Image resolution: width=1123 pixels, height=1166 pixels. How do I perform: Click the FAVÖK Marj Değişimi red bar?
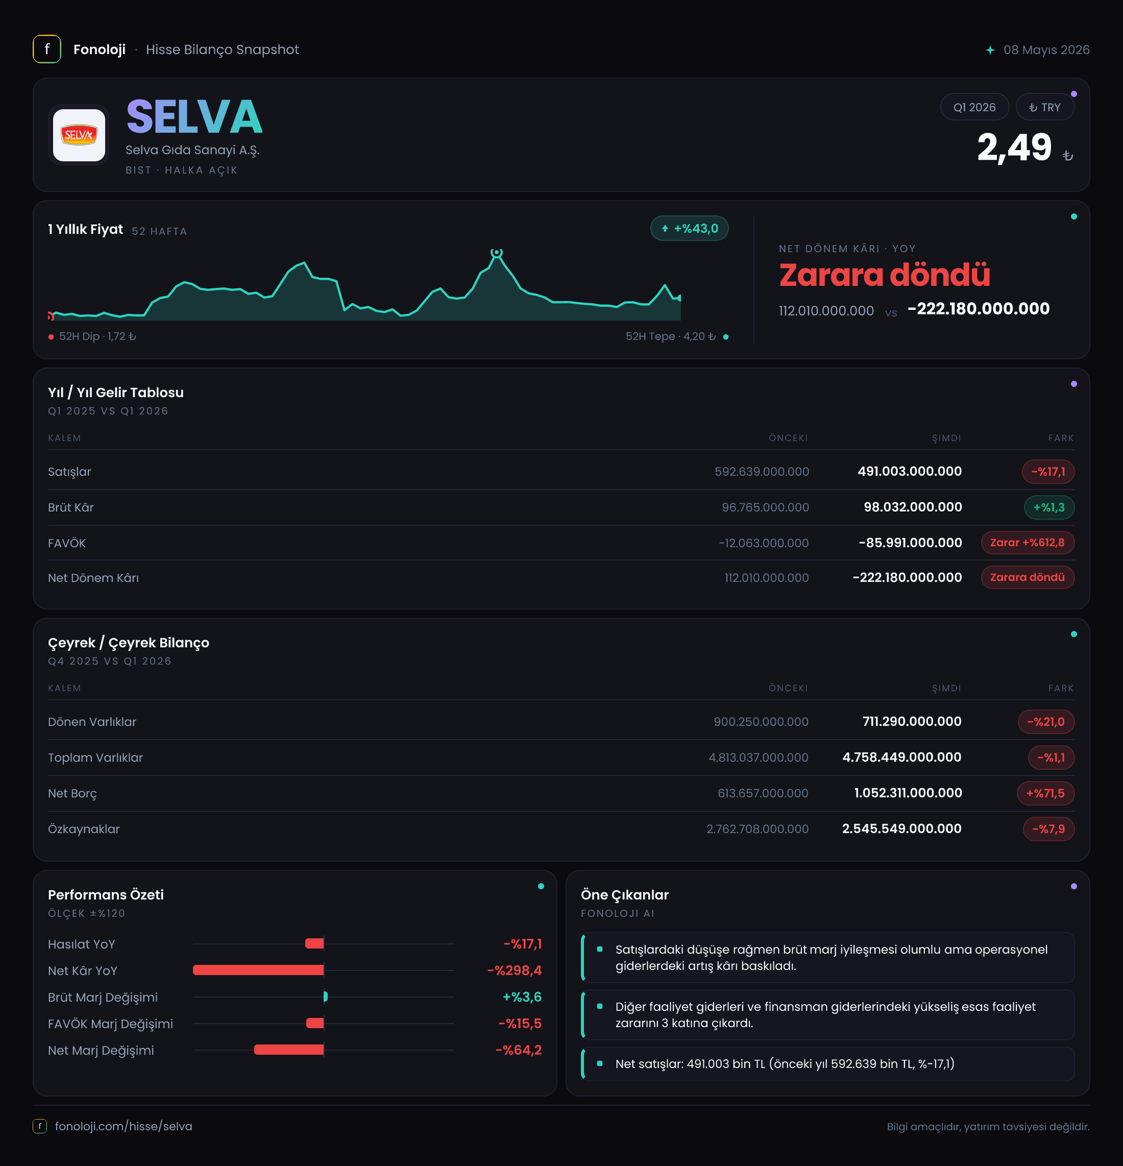(x=315, y=1023)
